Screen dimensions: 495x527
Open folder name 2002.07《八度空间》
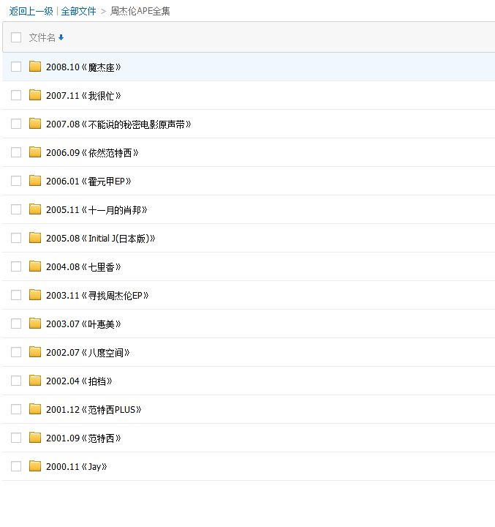pos(88,353)
